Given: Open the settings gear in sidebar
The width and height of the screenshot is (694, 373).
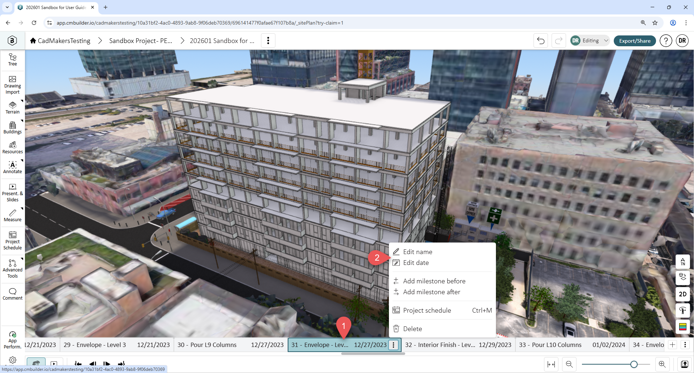Looking at the screenshot, I should [x=13, y=360].
